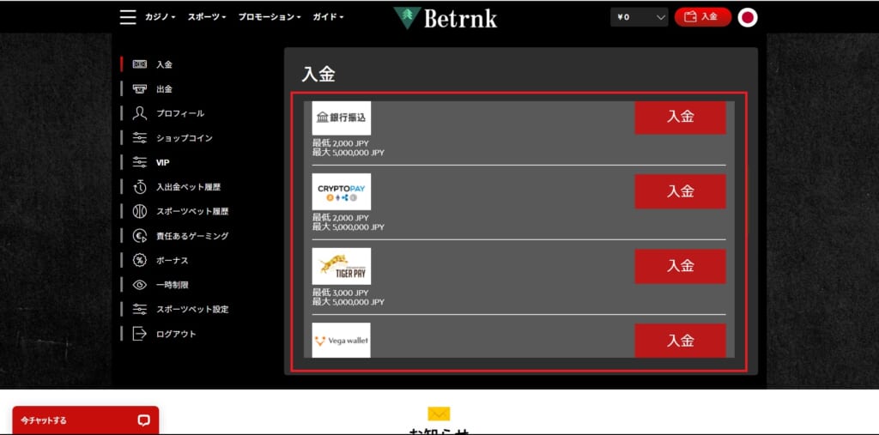879x435 pixels.
Task: Open ショップコイン in the sidebar
Action: tap(185, 138)
